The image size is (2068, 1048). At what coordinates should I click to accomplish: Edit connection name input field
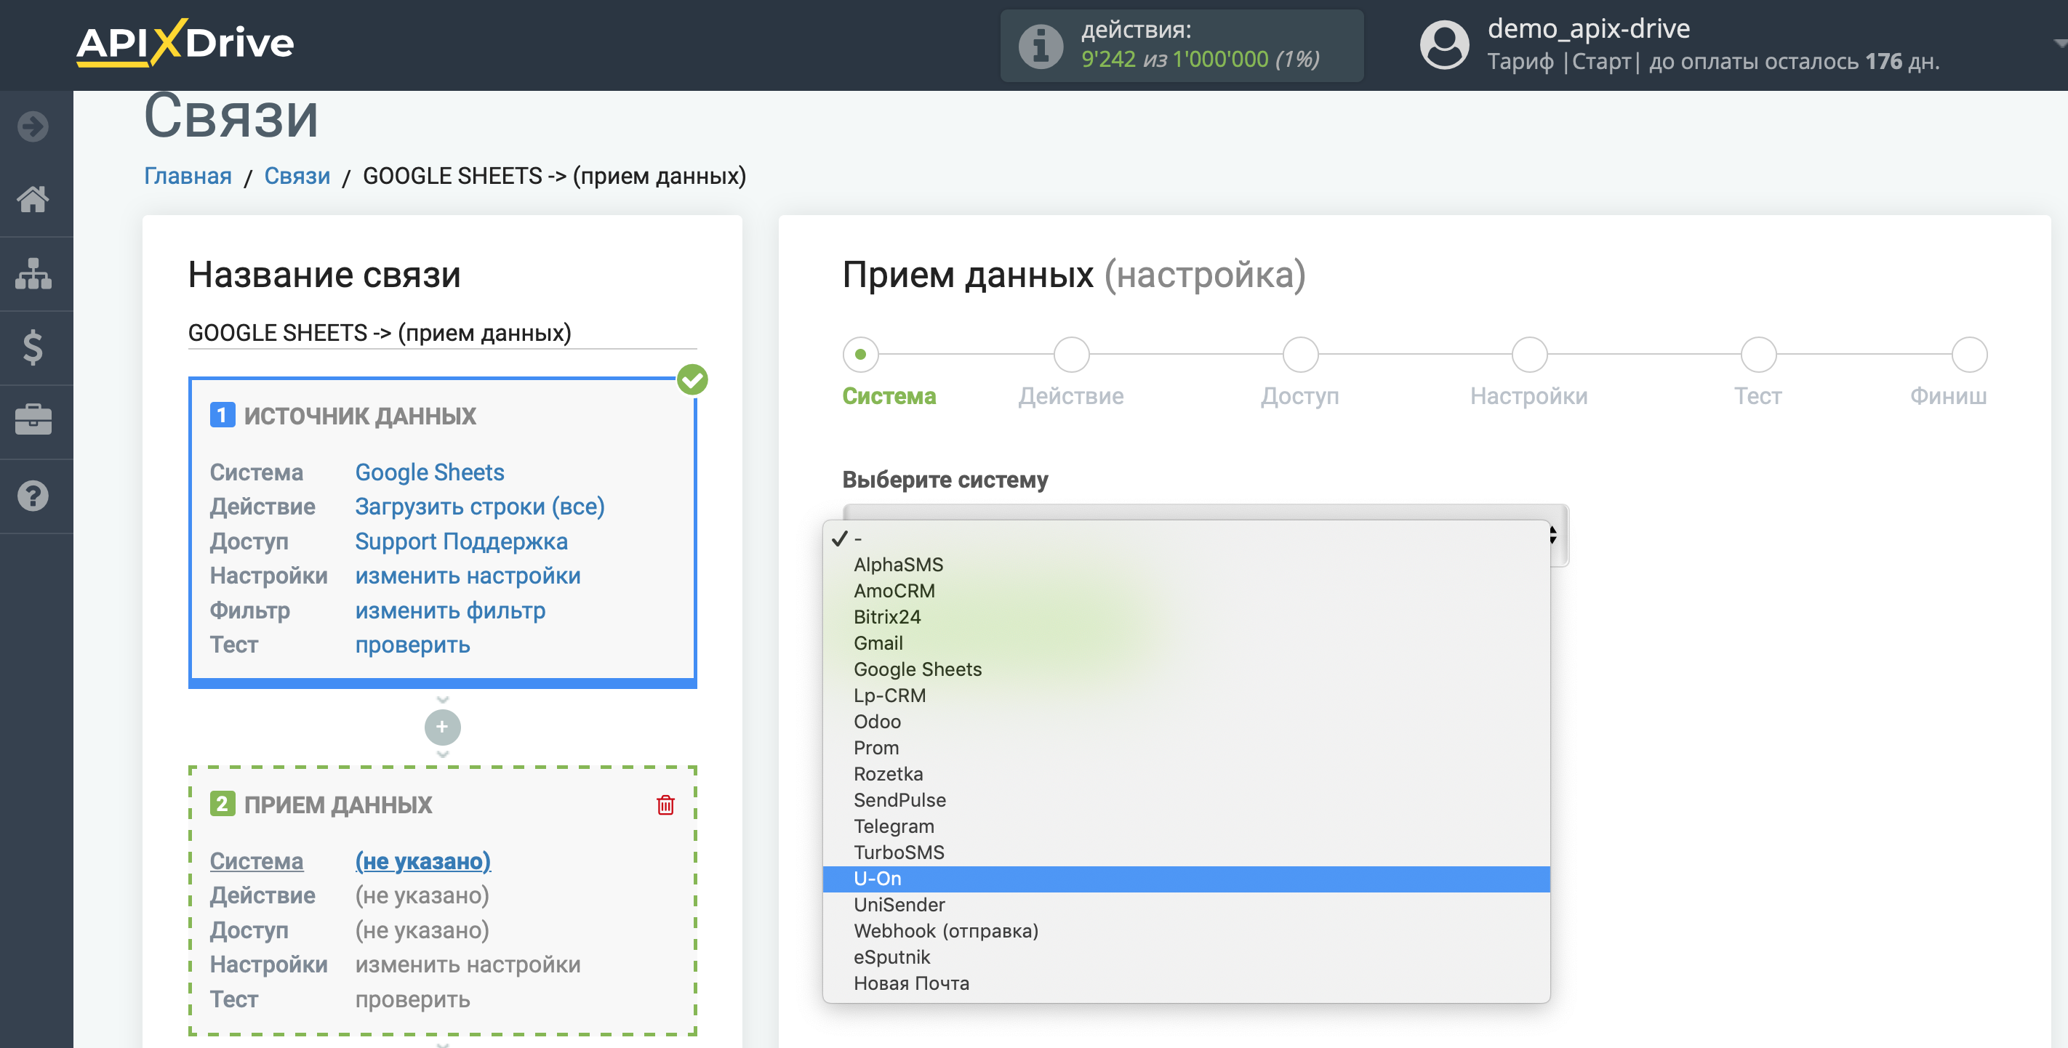coord(442,332)
